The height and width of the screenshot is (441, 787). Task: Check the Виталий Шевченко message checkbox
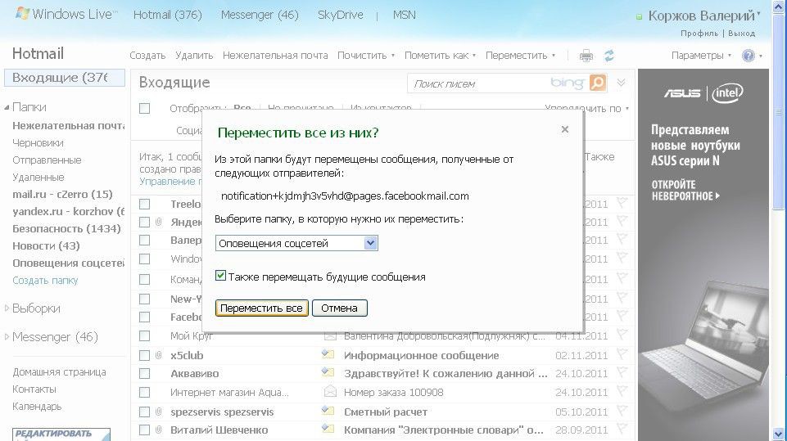click(145, 430)
